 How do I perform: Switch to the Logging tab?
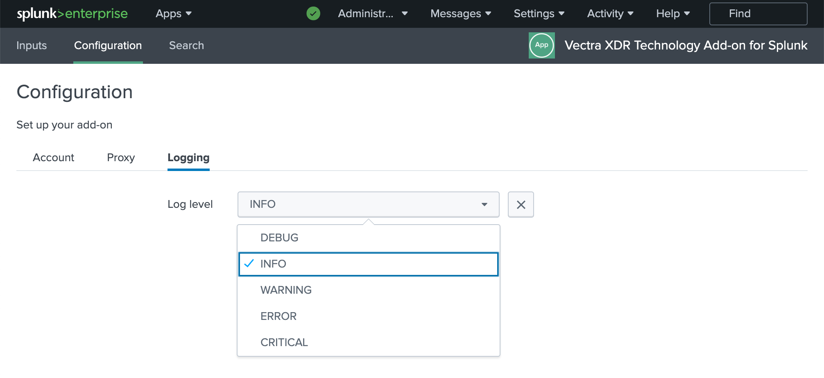pyautogui.click(x=188, y=157)
